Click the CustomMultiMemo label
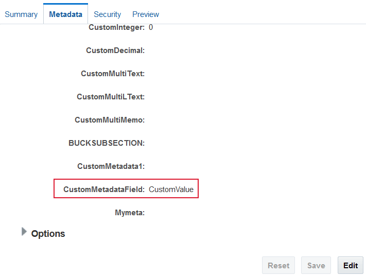The image size is (366, 276). coord(110,120)
